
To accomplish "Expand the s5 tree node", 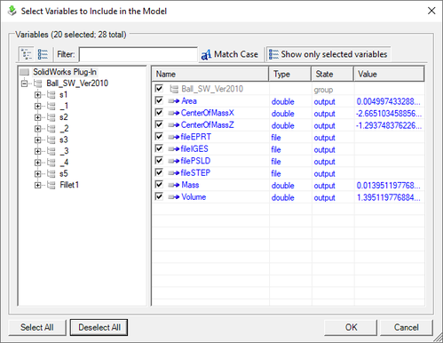I will tap(37, 173).
